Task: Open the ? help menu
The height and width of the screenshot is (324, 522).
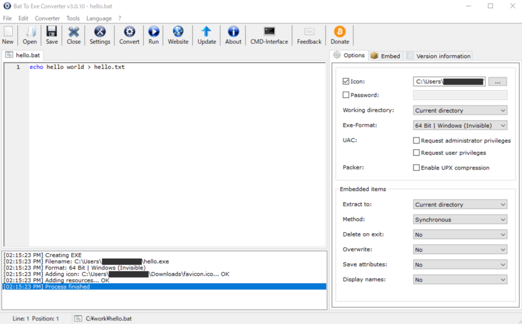Action: 120,18
